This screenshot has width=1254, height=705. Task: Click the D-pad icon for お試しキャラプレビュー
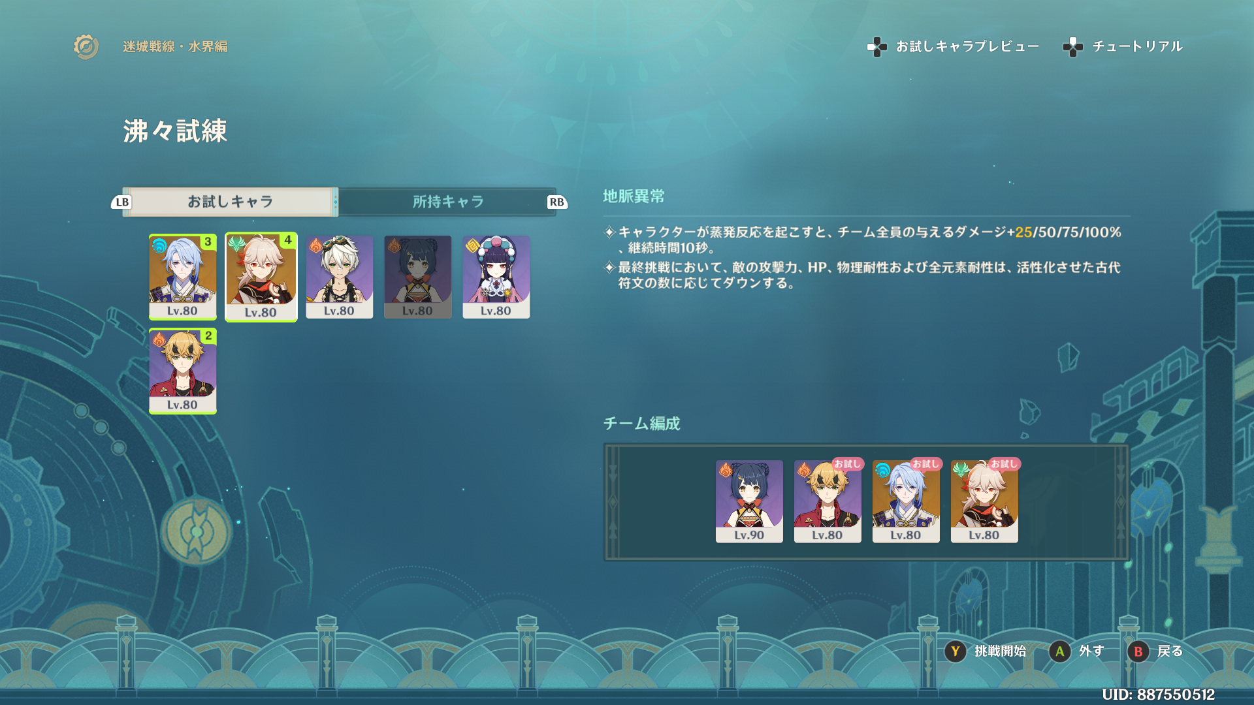[876, 47]
